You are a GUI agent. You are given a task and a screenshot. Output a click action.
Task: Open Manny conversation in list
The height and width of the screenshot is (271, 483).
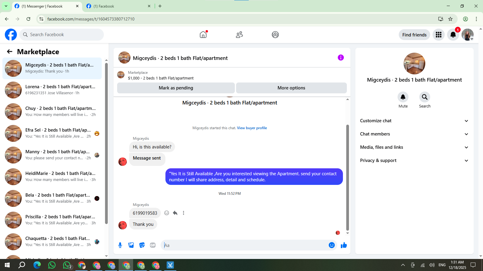52,155
